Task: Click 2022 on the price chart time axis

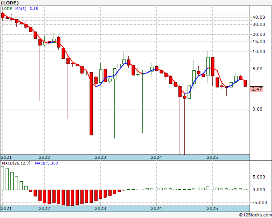Action: (x=44, y=157)
